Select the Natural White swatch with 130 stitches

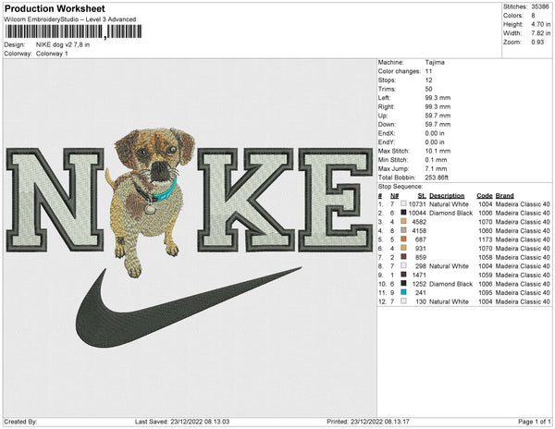point(403,301)
